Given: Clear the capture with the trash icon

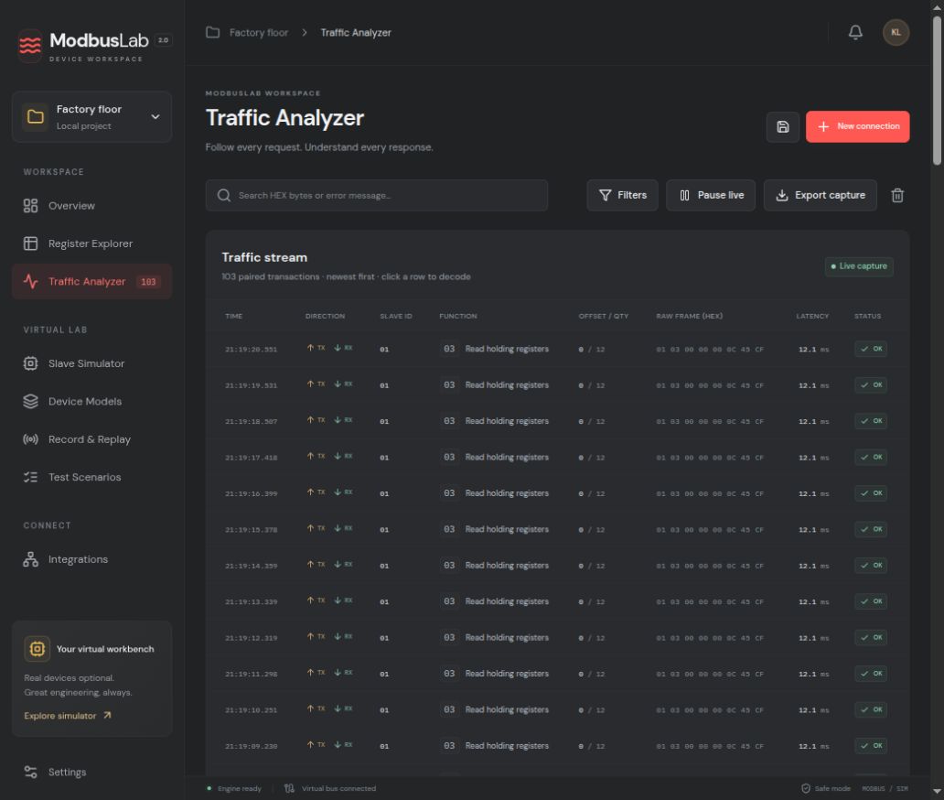Looking at the screenshot, I should click(897, 195).
